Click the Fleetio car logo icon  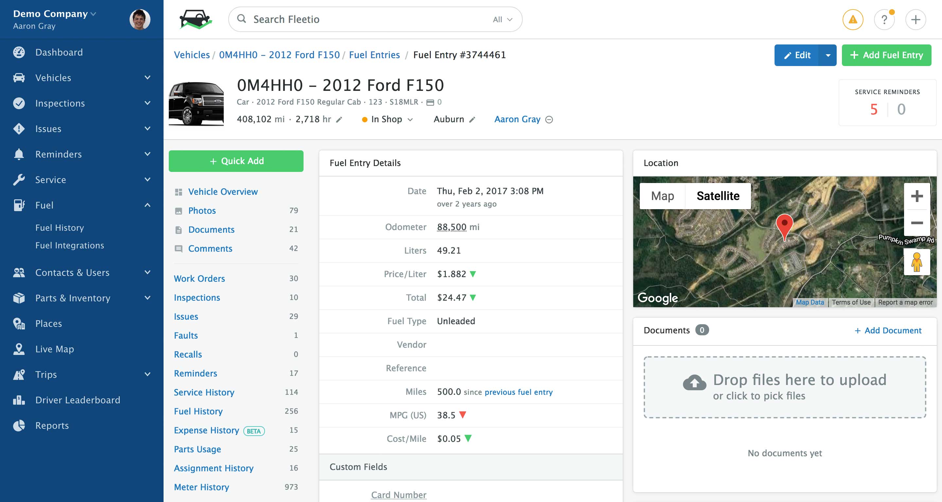(196, 19)
